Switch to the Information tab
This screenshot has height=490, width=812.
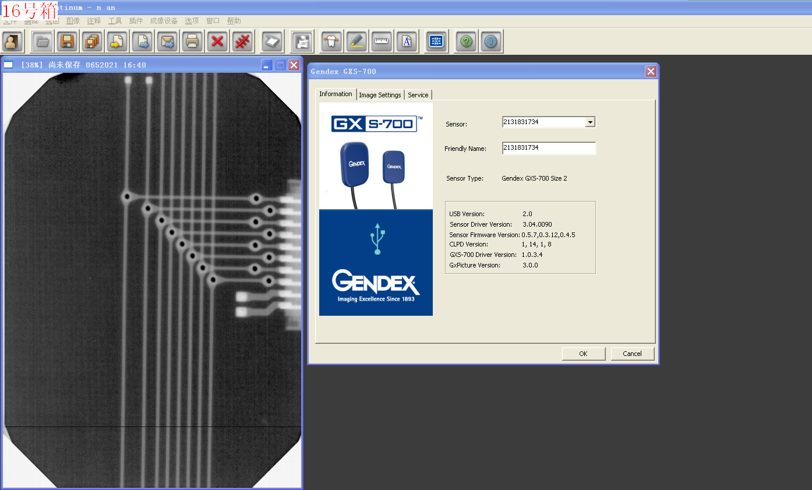(336, 94)
